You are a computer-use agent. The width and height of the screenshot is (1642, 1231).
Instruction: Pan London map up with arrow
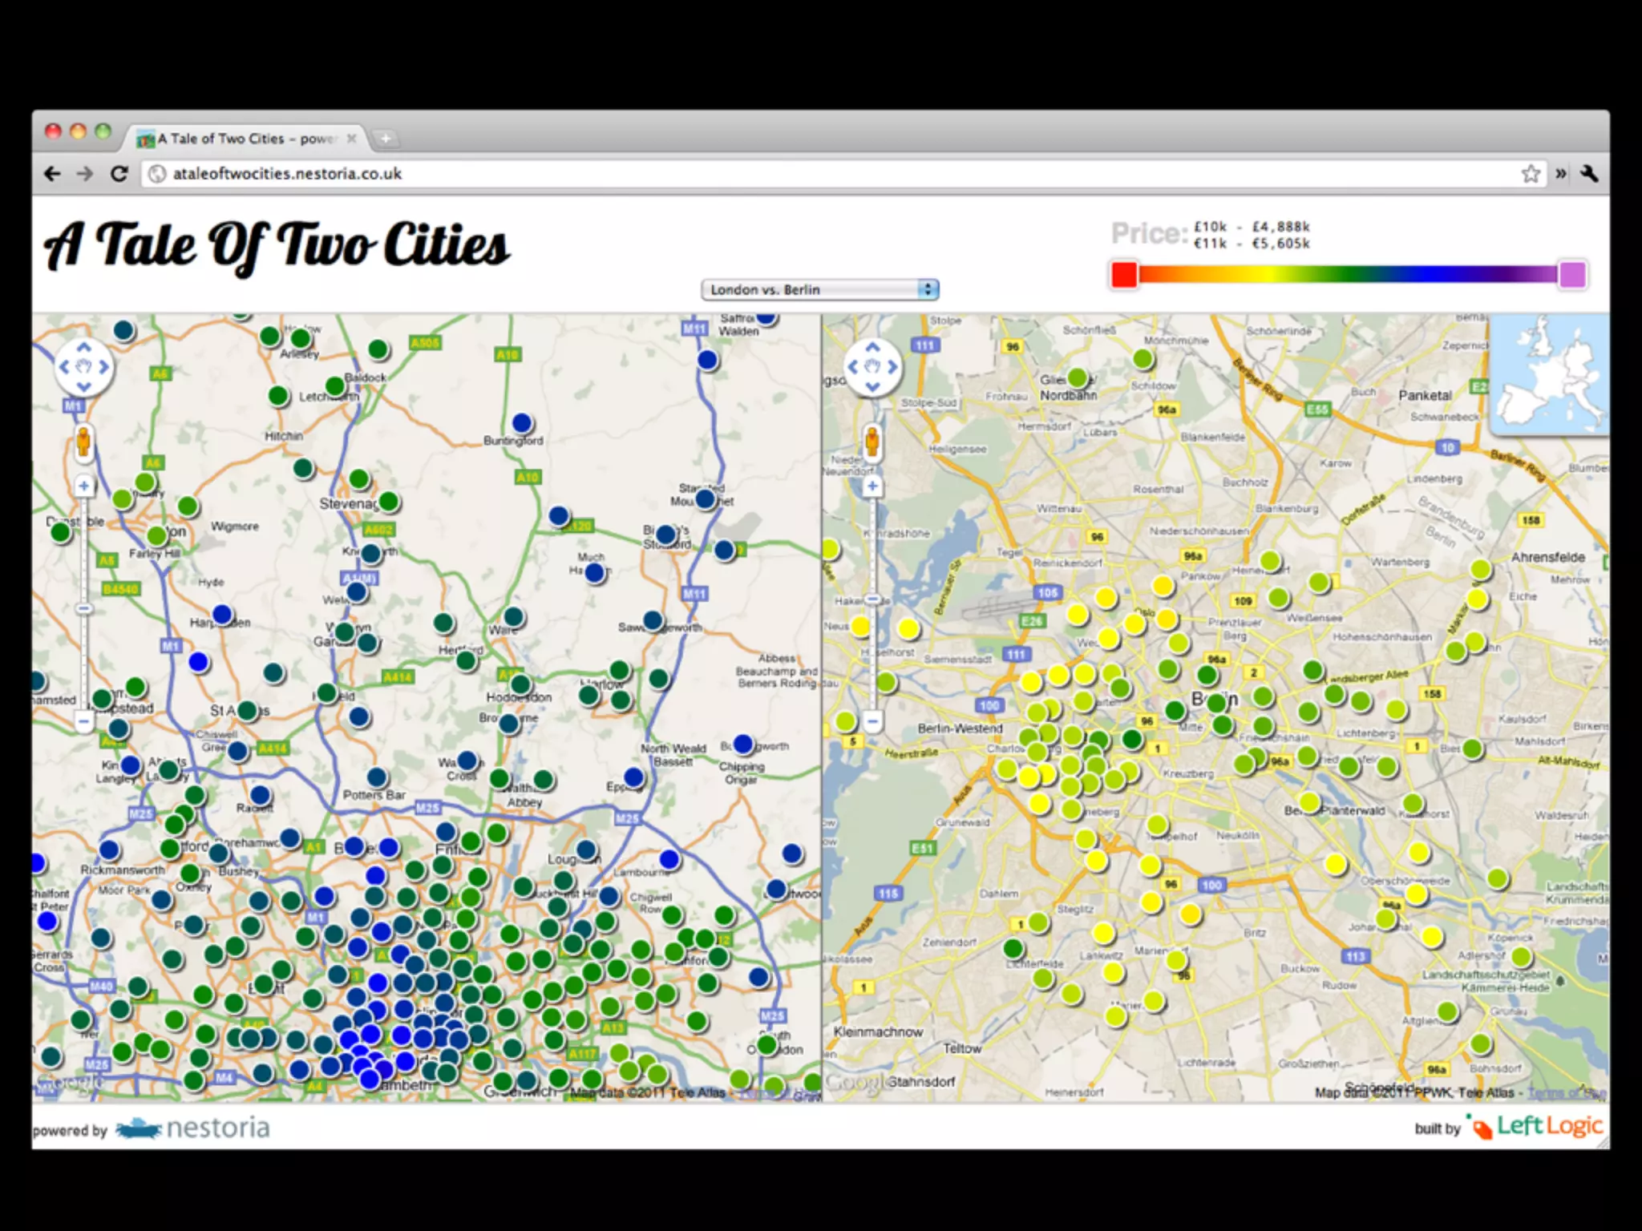click(84, 348)
